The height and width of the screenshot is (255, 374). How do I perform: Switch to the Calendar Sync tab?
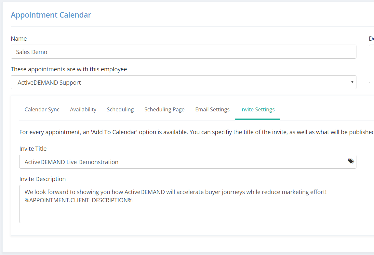[42, 109]
